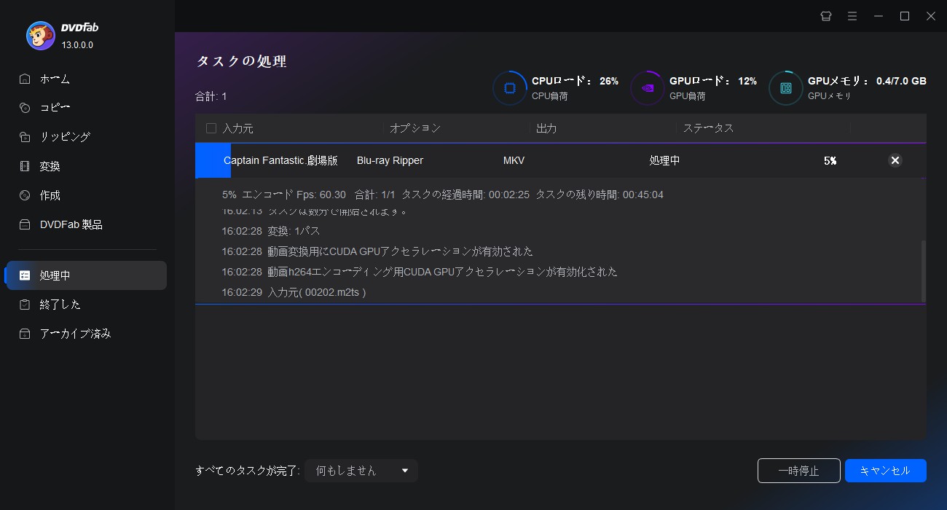The image size is (947, 510).
Task: Click タスクの経過時間: 00:02:25 text
Action: (x=465, y=195)
